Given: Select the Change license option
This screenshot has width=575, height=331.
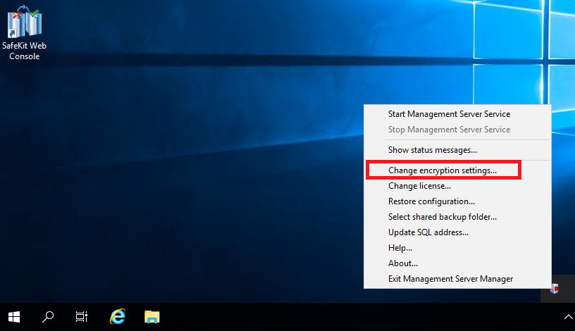Looking at the screenshot, I should pos(419,186).
